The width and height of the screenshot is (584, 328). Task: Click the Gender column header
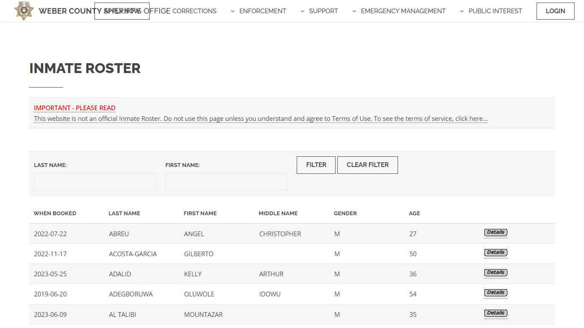pos(345,214)
